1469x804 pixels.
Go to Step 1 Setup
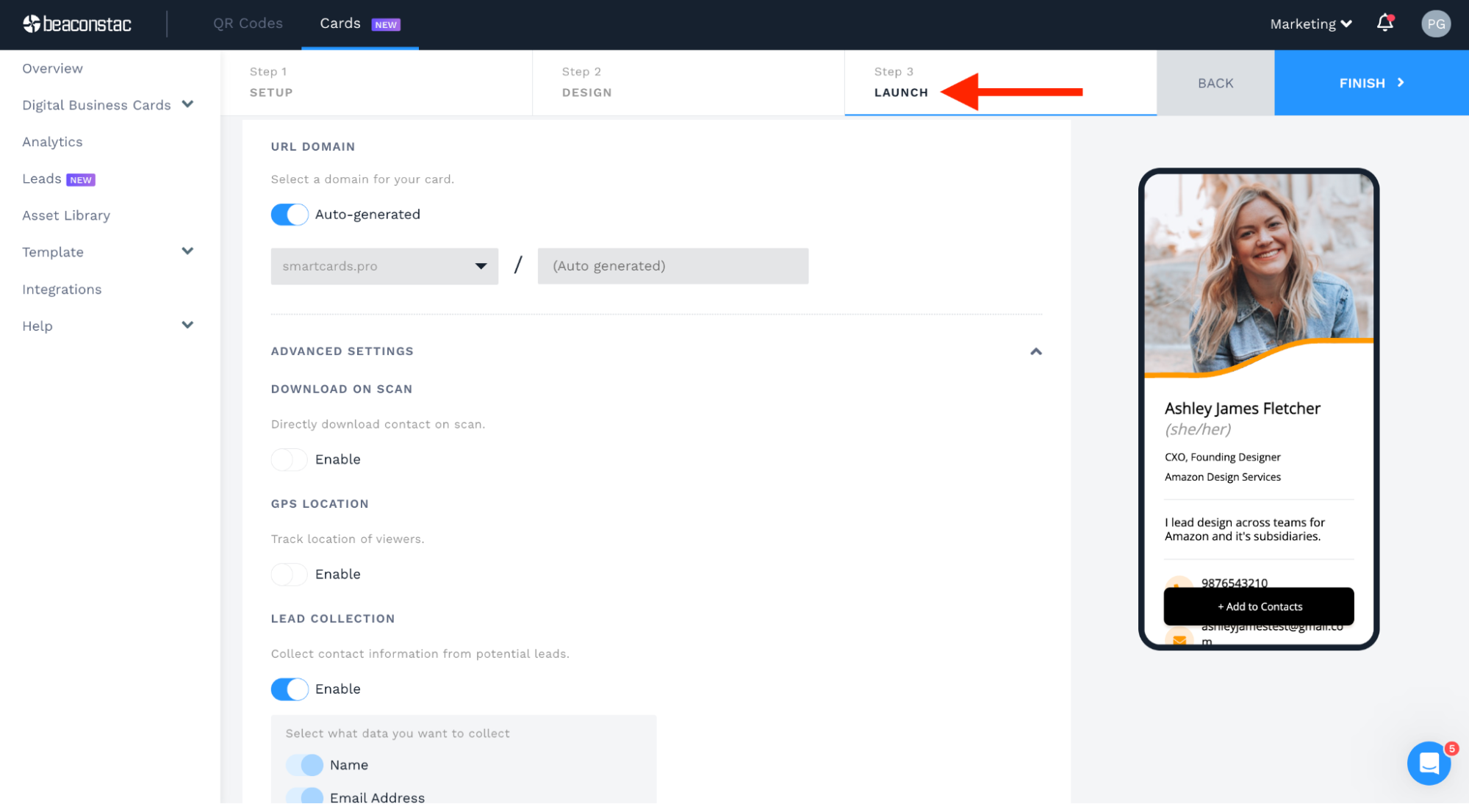[376, 82]
